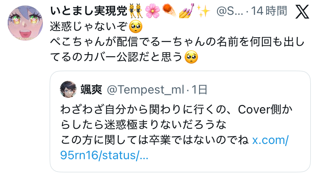318x174 pixels.
Task: Click the quoted user name 颯爽
Action: click(x=91, y=90)
